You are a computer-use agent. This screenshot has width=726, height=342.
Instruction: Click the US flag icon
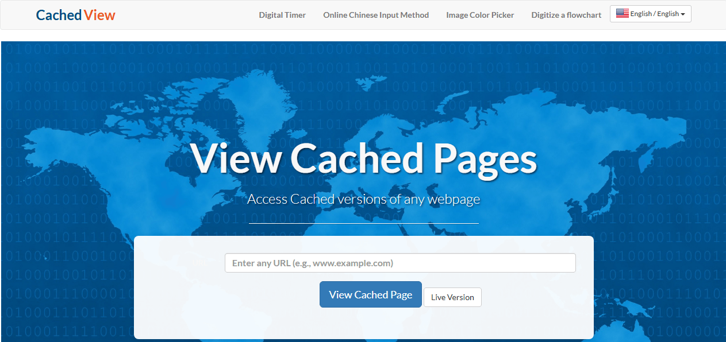click(623, 14)
